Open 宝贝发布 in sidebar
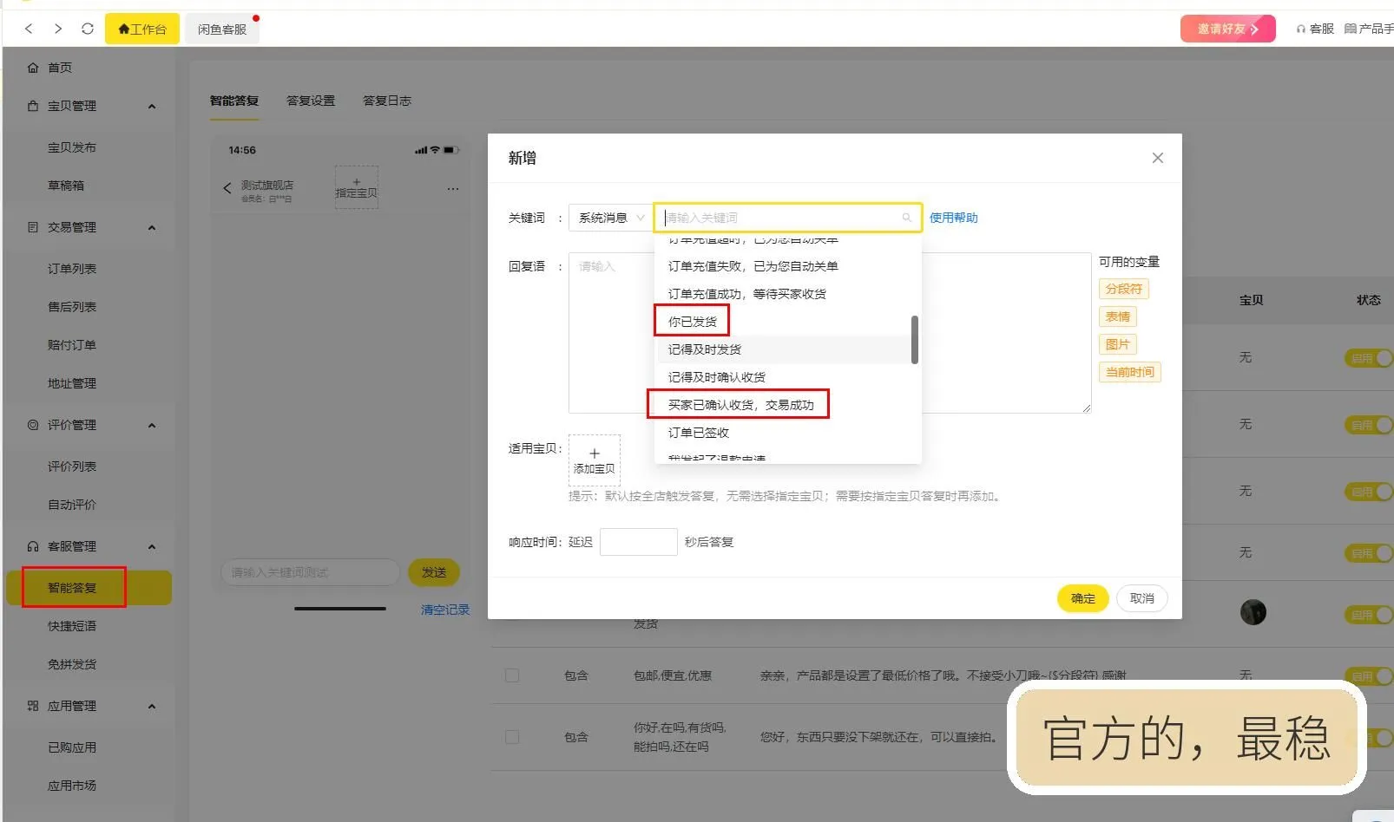 [72, 147]
